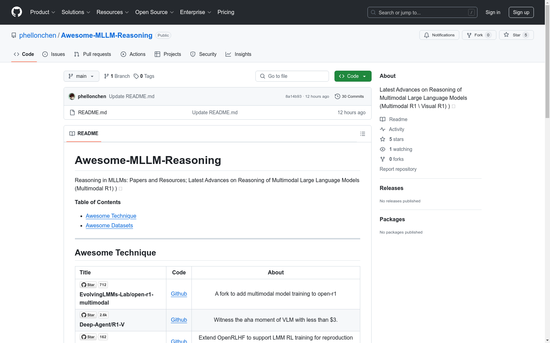Viewport: 550px width, 343px height.
Task: Open the Insights tab
Action: [x=238, y=54]
